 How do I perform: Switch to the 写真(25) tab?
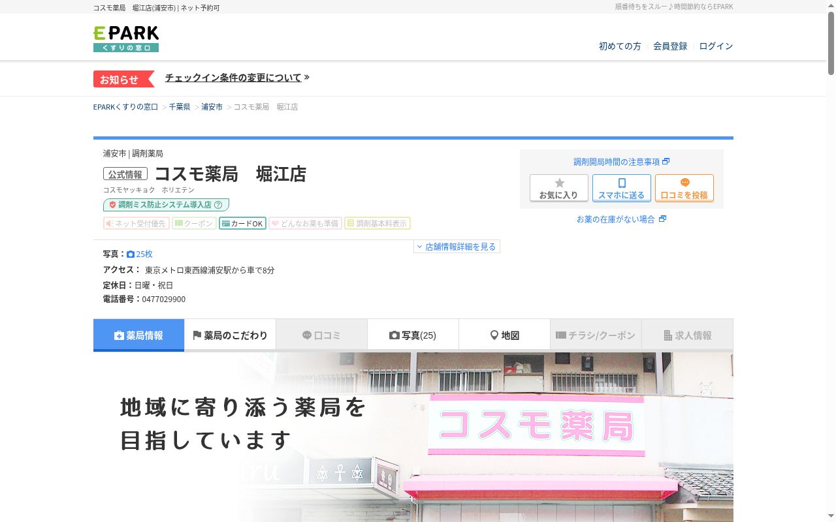(x=413, y=335)
